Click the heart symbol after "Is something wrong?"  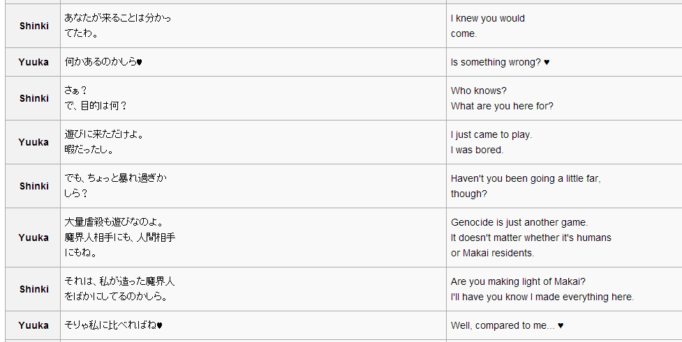[547, 62]
